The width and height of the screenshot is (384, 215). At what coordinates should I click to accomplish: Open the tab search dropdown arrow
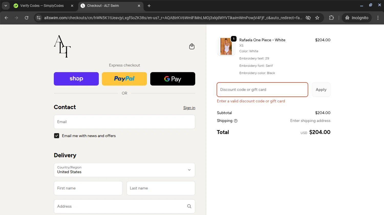click(6, 6)
